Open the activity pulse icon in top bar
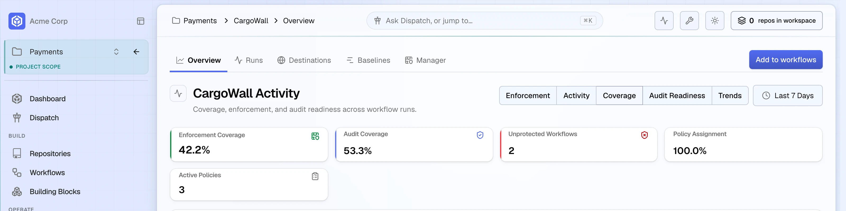The width and height of the screenshot is (846, 211). (x=664, y=21)
